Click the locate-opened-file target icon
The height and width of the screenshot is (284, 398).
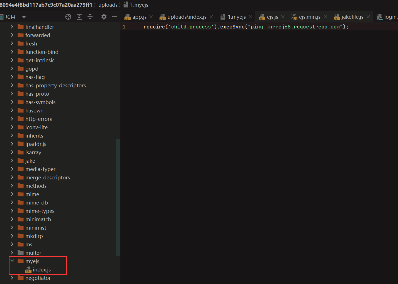68,17
